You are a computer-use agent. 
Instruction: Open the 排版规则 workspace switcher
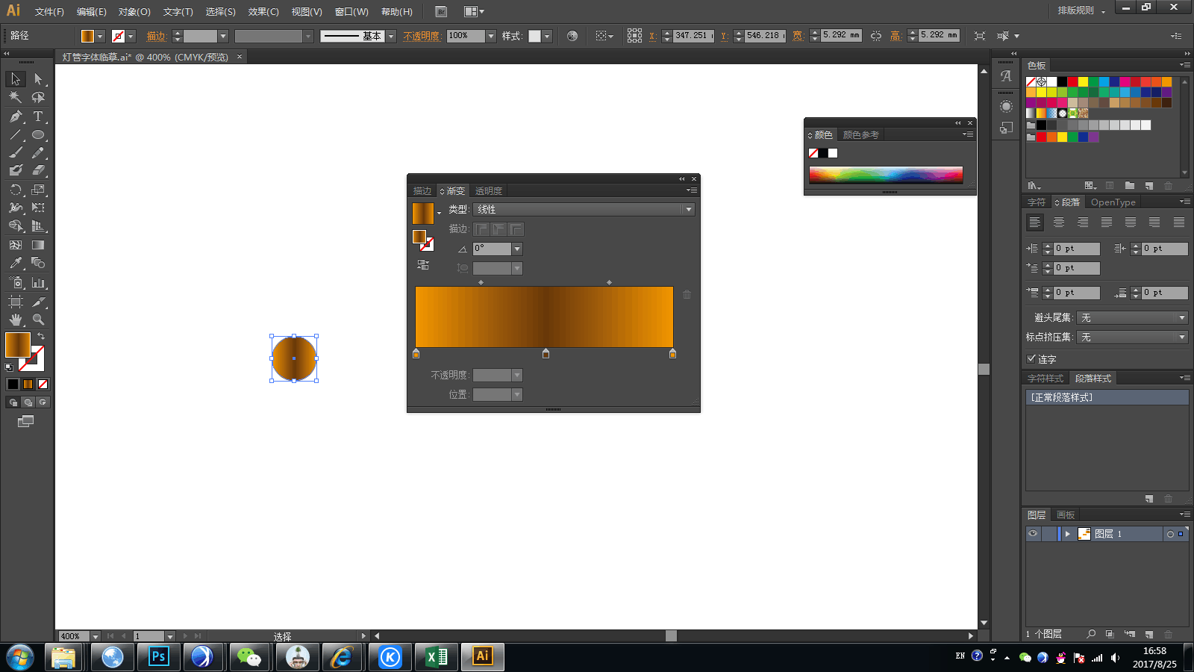click(1081, 10)
